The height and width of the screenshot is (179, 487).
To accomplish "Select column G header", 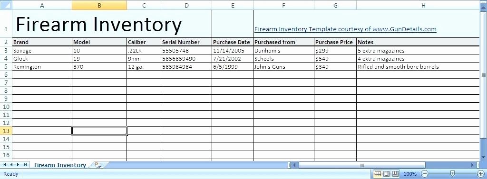I will point(335,5).
